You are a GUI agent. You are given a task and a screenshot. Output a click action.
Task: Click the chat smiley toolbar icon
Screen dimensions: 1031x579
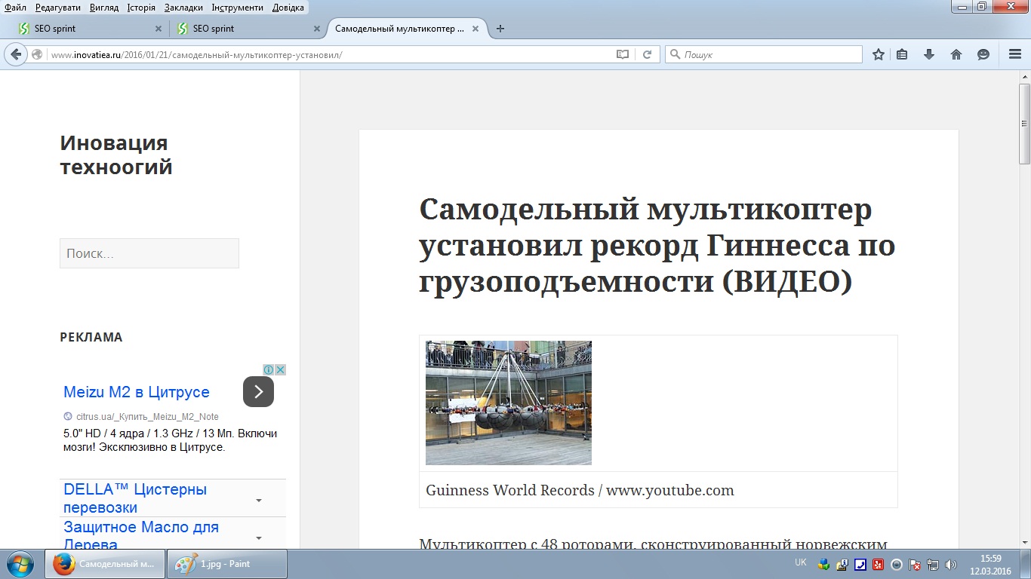tap(983, 54)
